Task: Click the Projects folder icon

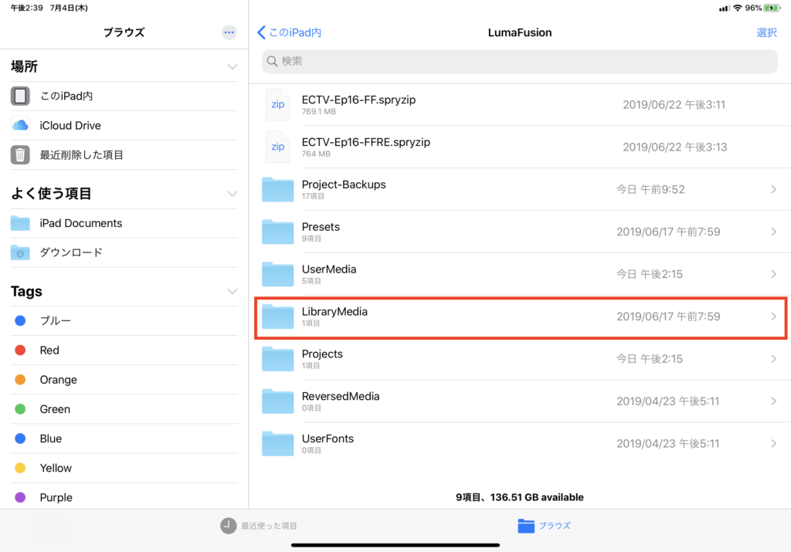Action: coord(277,358)
